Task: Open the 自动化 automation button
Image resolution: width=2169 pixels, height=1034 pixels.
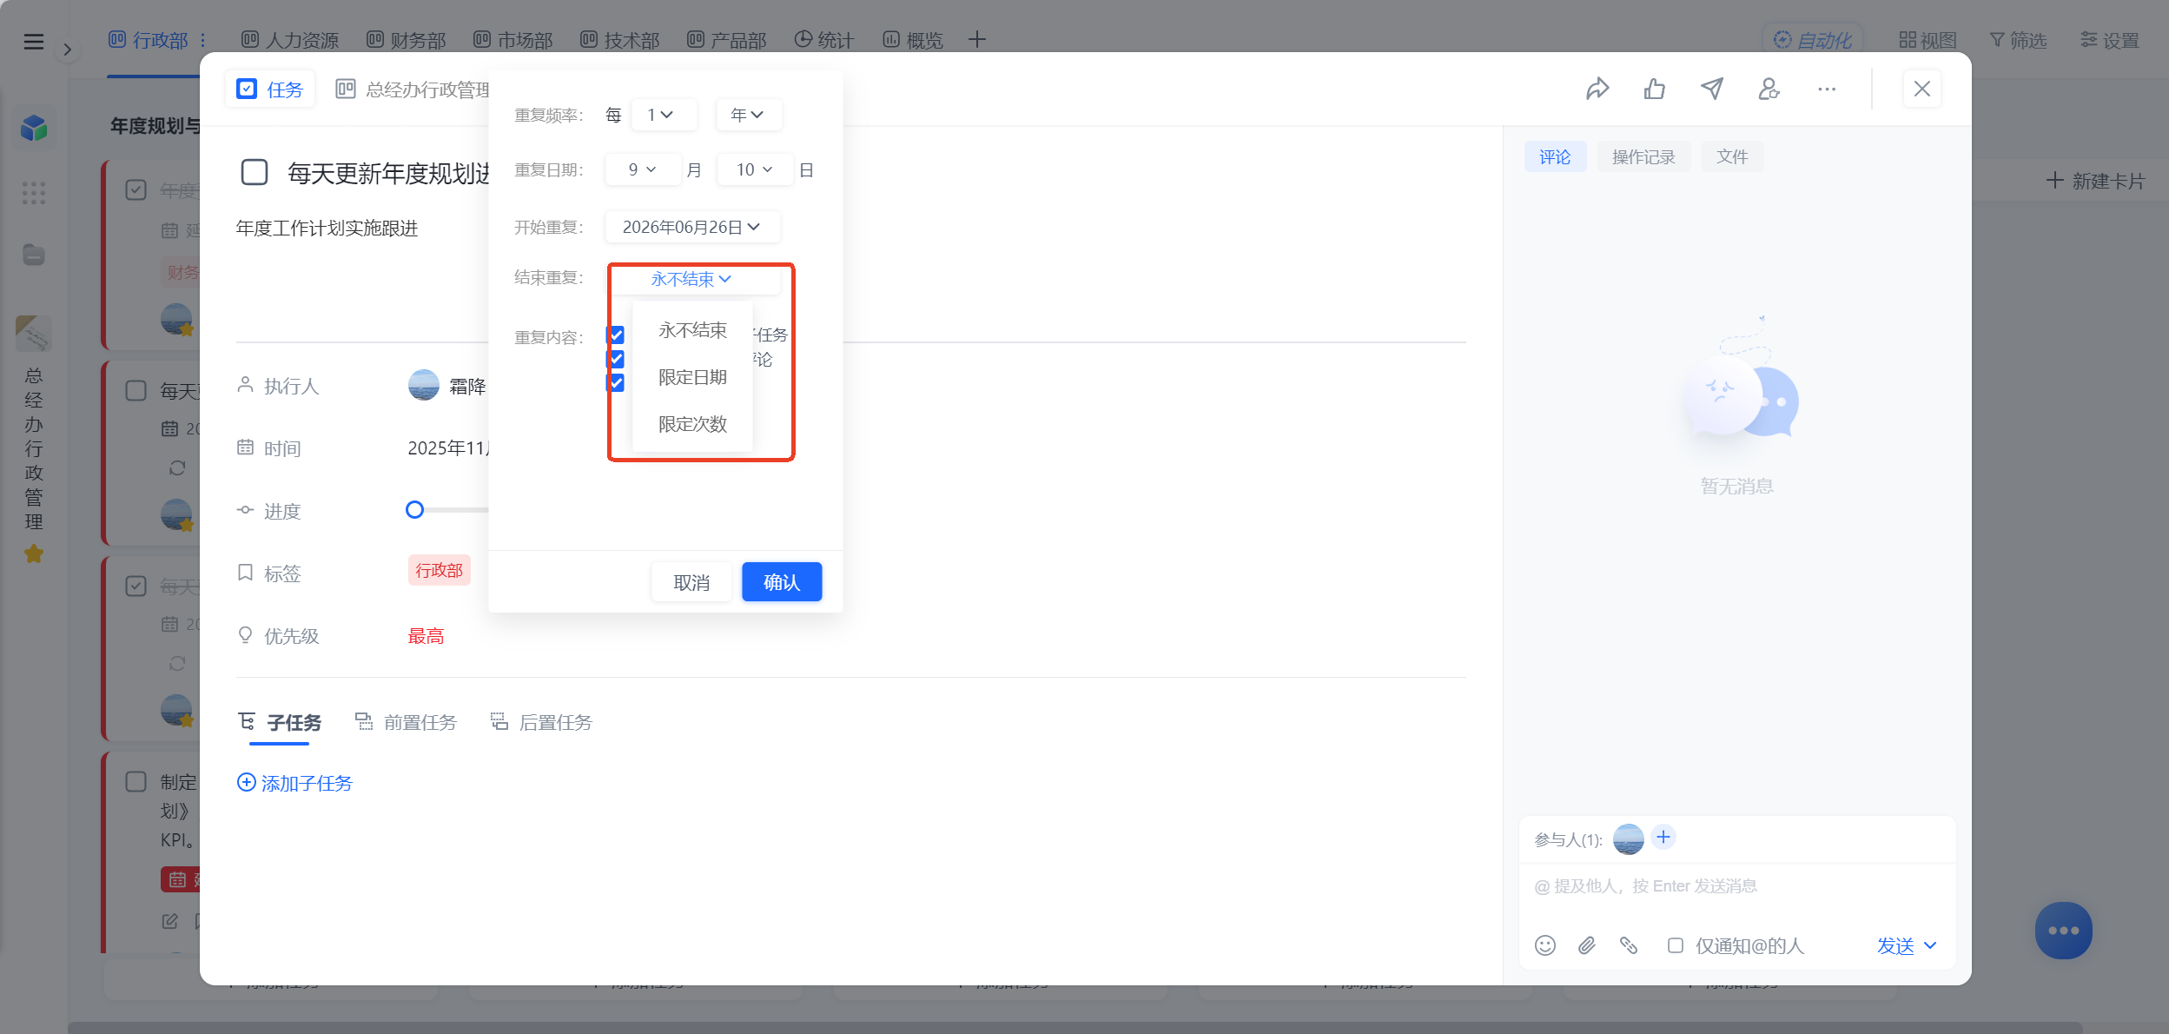Action: pyautogui.click(x=1813, y=40)
